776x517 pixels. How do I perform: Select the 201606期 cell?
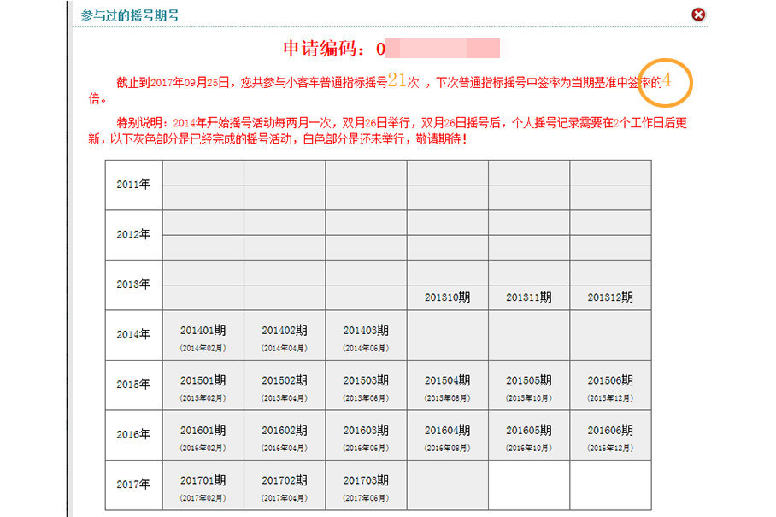click(x=610, y=435)
